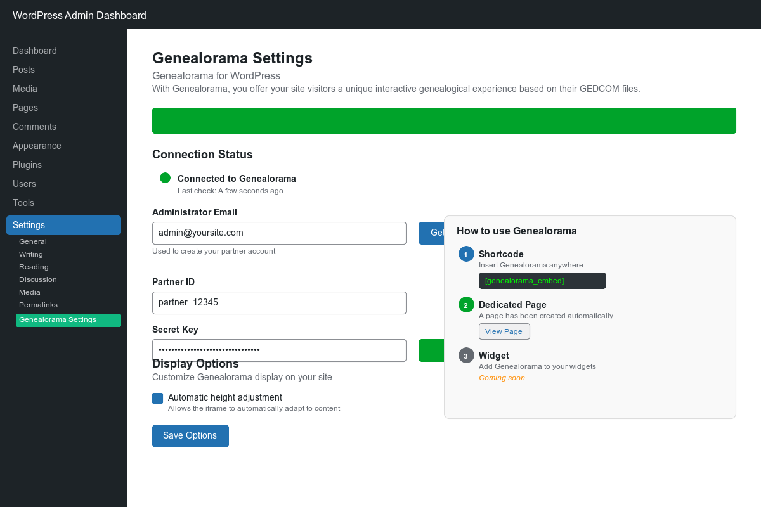
Task: Click the green step 2 circle icon
Action: (x=466, y=305)
